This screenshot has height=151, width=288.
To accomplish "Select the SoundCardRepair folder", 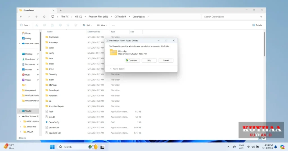I will [55, 106].
